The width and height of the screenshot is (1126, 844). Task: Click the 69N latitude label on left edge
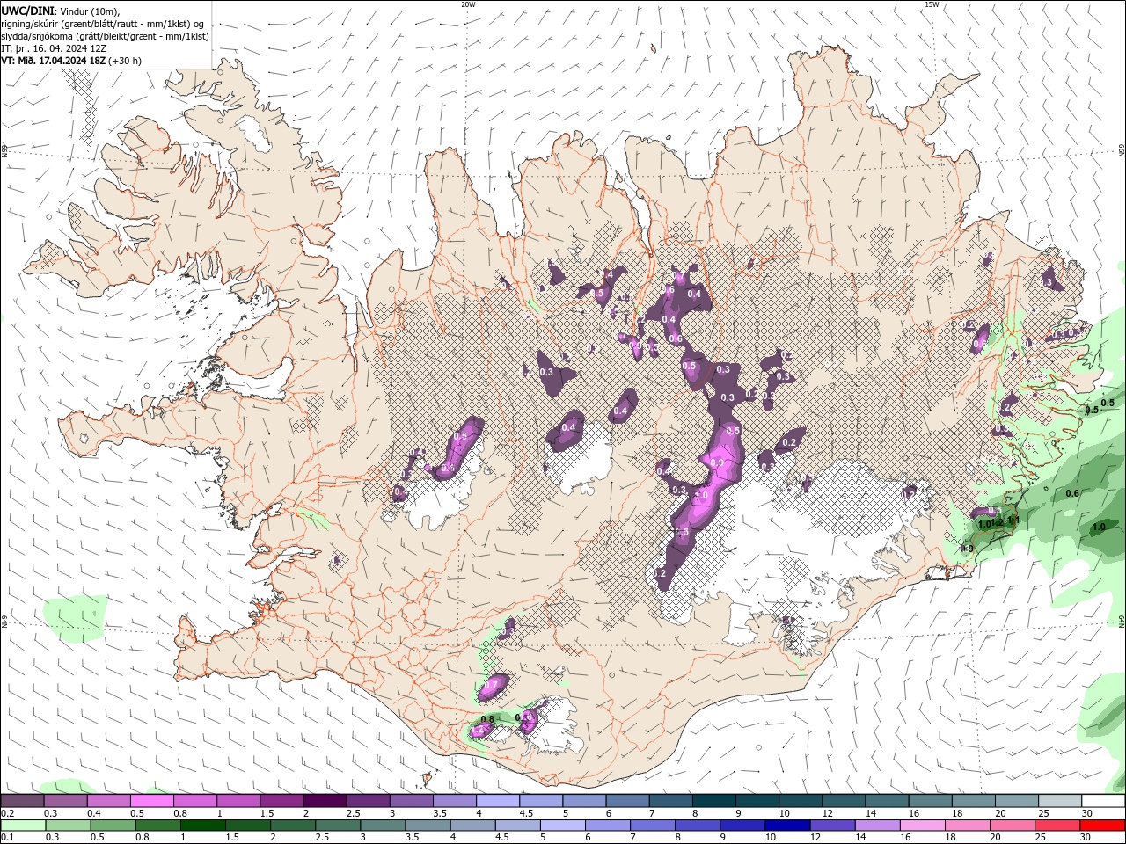tap(4, 152)
